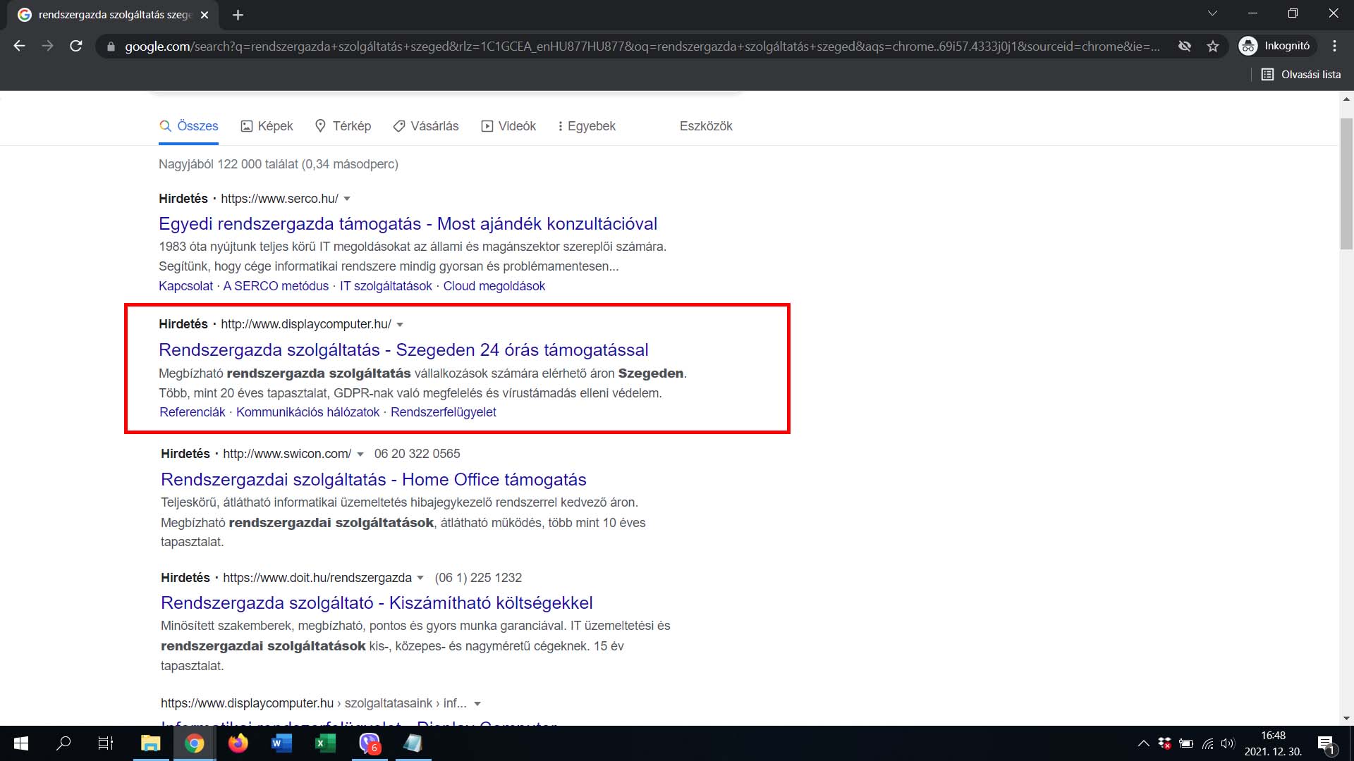The height and width of the screenshot is (761, 1354).
Task: Expand the serco.hu ad info arrow
Action: click(x=347, y=199)
